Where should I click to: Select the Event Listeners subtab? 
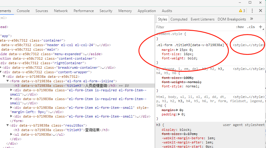click(203, 19)
